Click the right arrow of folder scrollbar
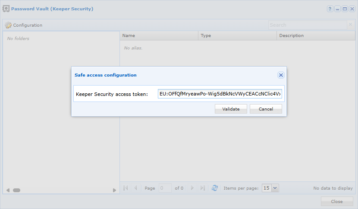Screen dimensions: 358x209 (x=114, y=190)
